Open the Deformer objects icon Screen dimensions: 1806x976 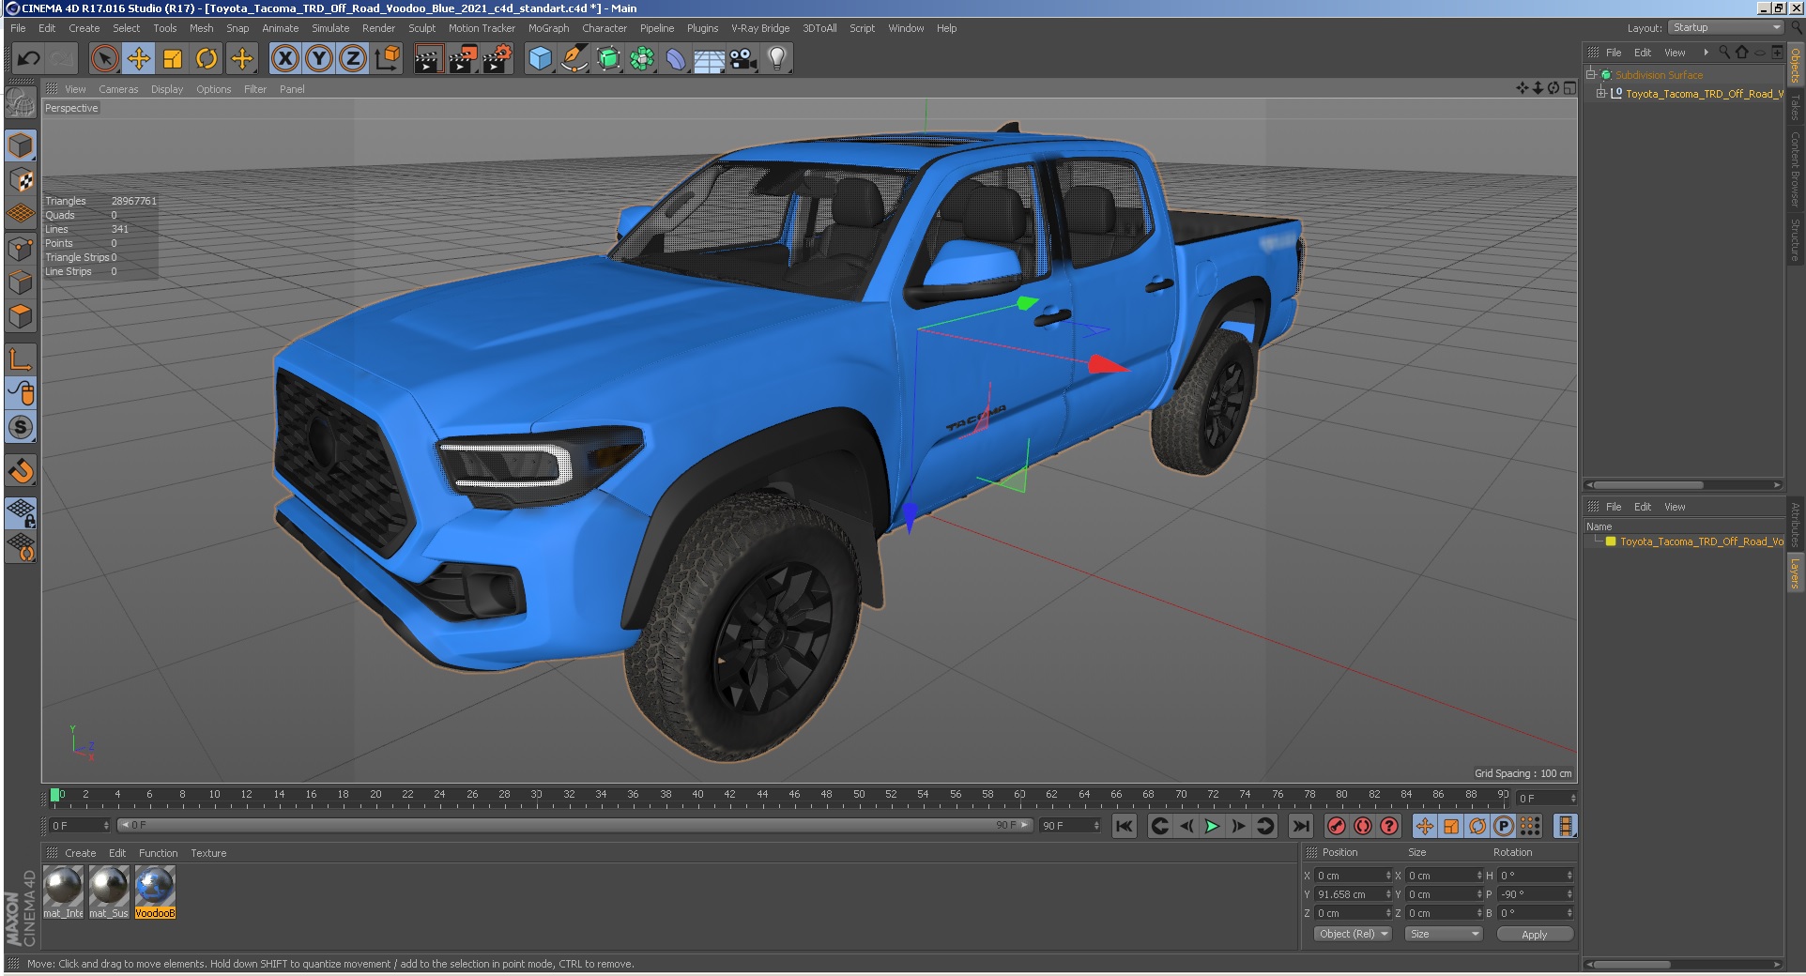676,58
